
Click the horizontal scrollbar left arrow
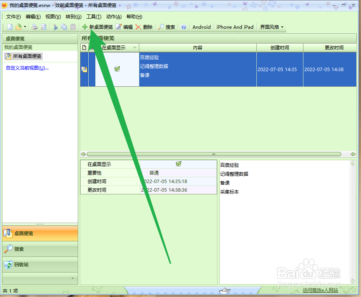pyautogui.click(x=83, y=154)
